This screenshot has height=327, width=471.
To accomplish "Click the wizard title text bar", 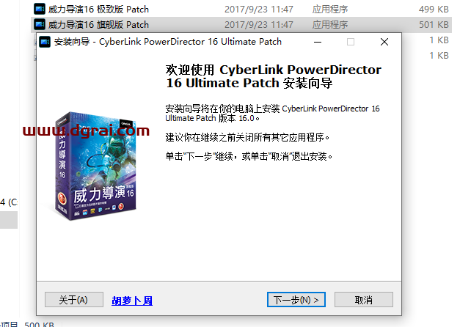I will [x=168, y=42].
